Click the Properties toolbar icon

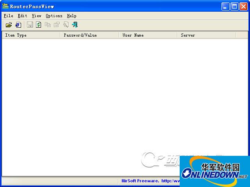point(57,25)
